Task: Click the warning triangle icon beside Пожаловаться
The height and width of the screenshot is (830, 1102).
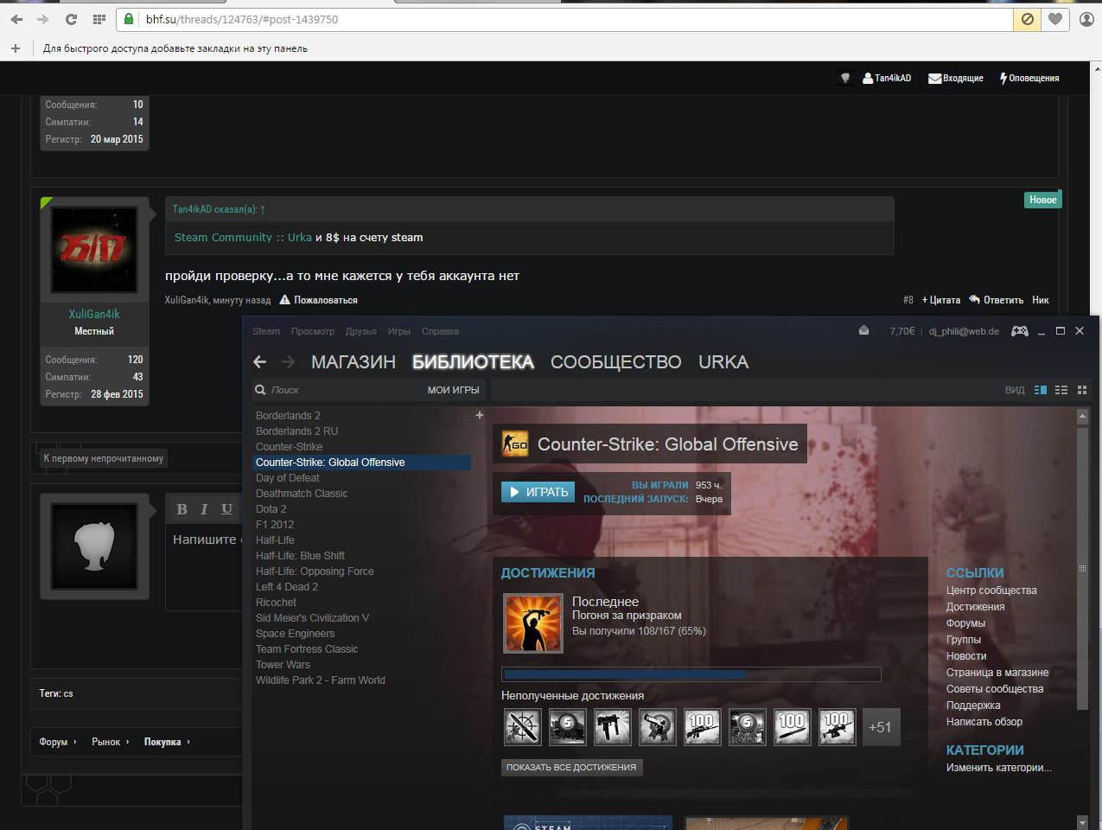Action: pyautogui.click(x=285, y=300)
